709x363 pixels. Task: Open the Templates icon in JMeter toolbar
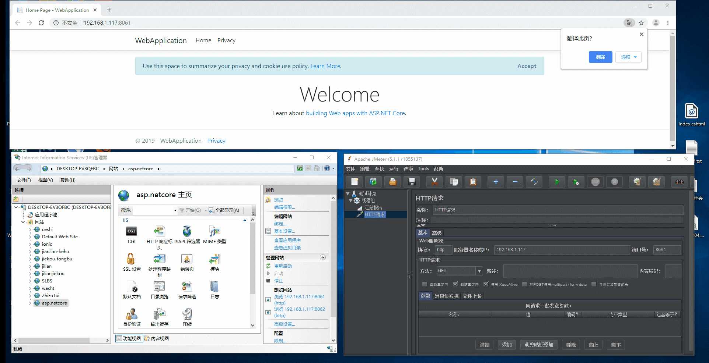click(373, 182)
